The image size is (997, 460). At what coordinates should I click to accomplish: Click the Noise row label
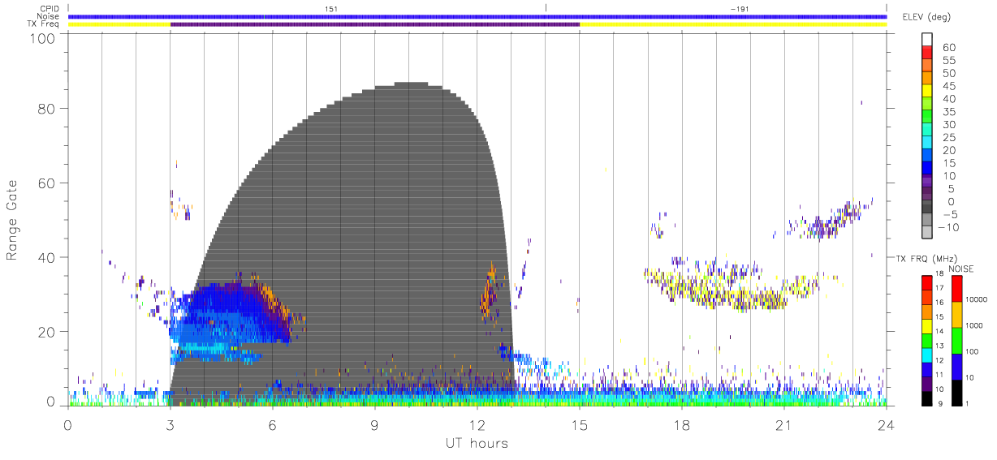click(47, 16)
